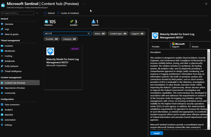Select the Maturity Model M2131 solution card
This screenshot has width=211, height=137.
tap(63, 67)
